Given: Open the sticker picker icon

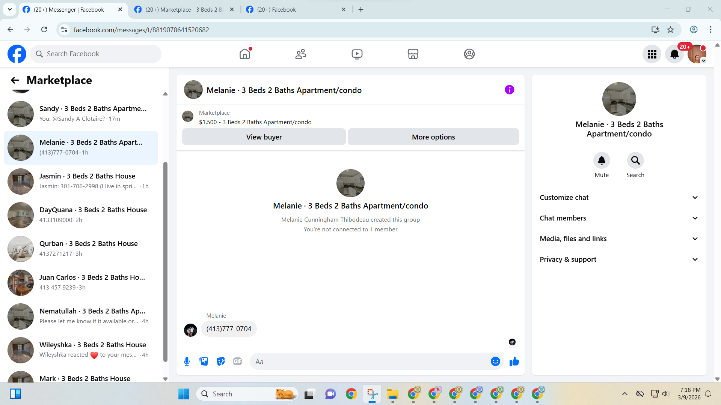Looking at the screenshot, I should pos(221,361).
